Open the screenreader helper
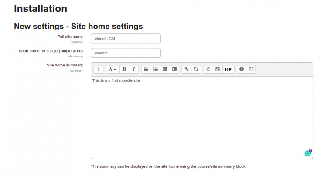Image resolution: width=327 pixels, height=176 pixels. click(x=251, y=69)
